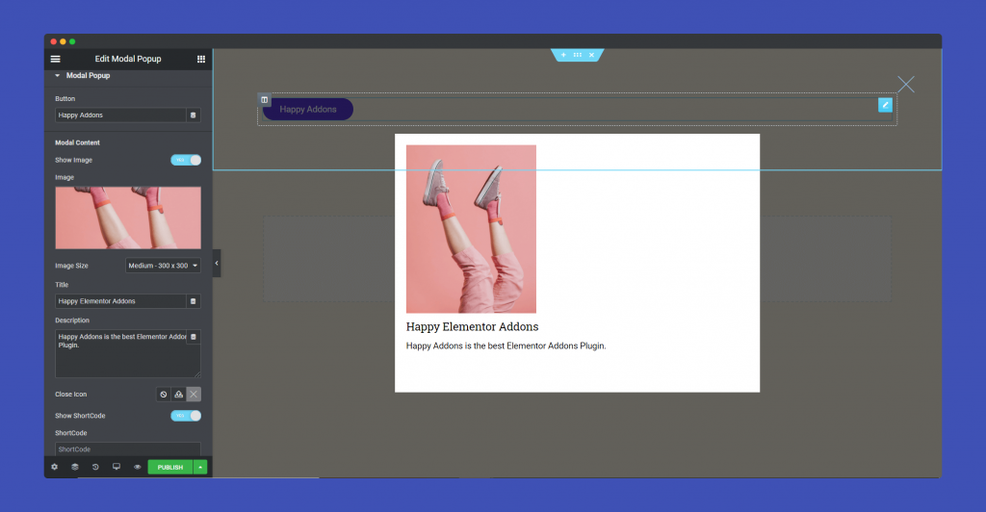Image resolution: width=986 pixels, height=512 pixels.
Task: Delete section with handle X icon
Action: 592,55
